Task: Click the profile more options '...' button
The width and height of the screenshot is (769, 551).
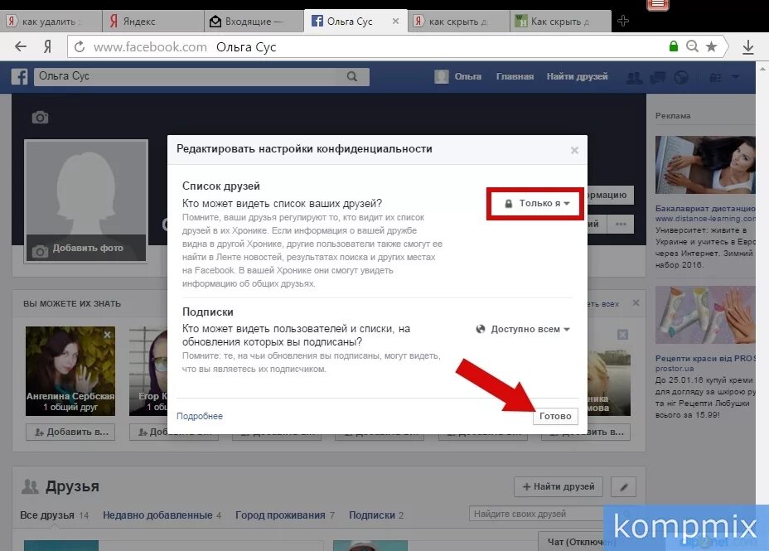Action: pyautogui.click(x=621, y=224)
